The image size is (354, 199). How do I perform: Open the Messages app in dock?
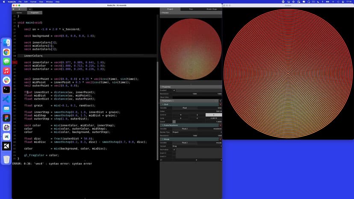pyautogui.click(x=6, y=61)
